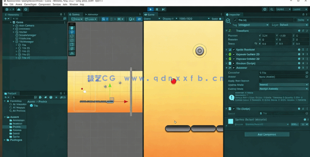Viewport: 310px width, 157px height.
Task: Toggle the Static checkbox in Inspector
Action: point(295,20)
